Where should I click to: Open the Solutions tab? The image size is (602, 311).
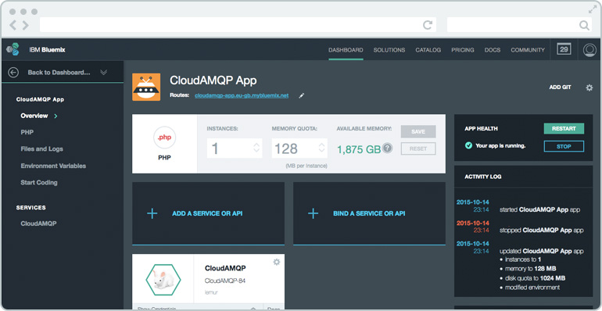pos(389,50)
